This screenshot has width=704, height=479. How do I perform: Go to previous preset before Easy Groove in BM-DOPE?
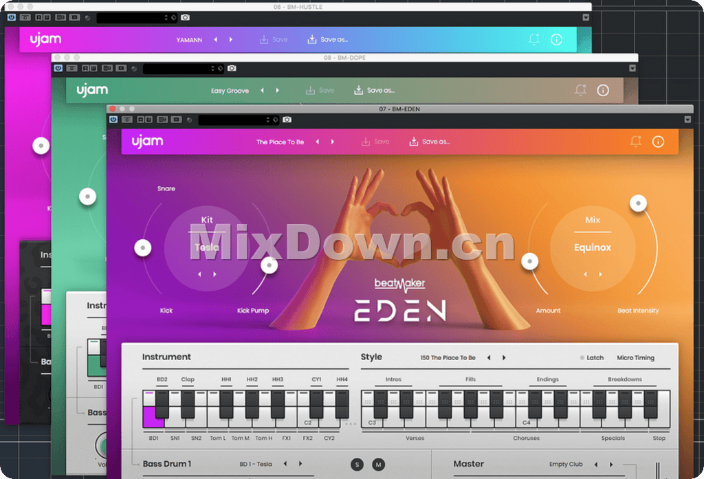pyautogui.click(x=262, y=90)
